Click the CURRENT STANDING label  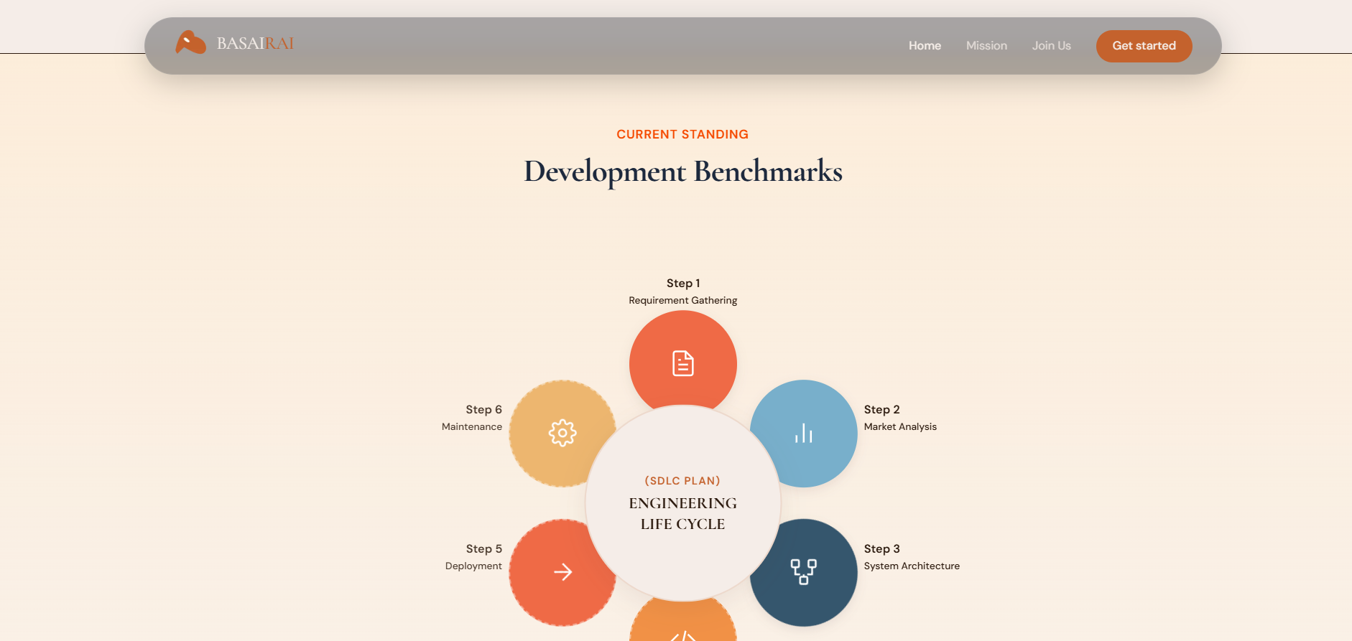[682, 134]
